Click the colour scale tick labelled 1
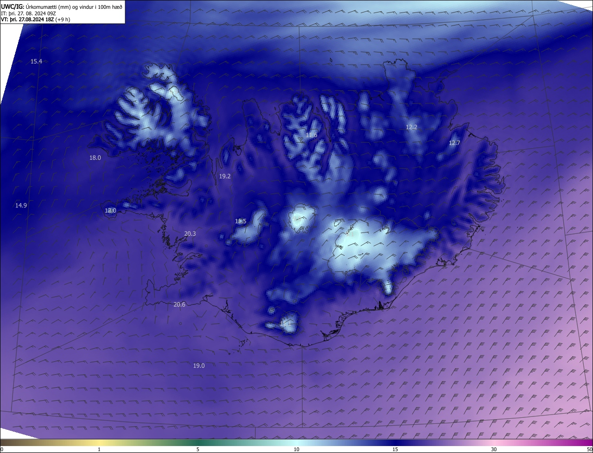 [x=99, y=449]
